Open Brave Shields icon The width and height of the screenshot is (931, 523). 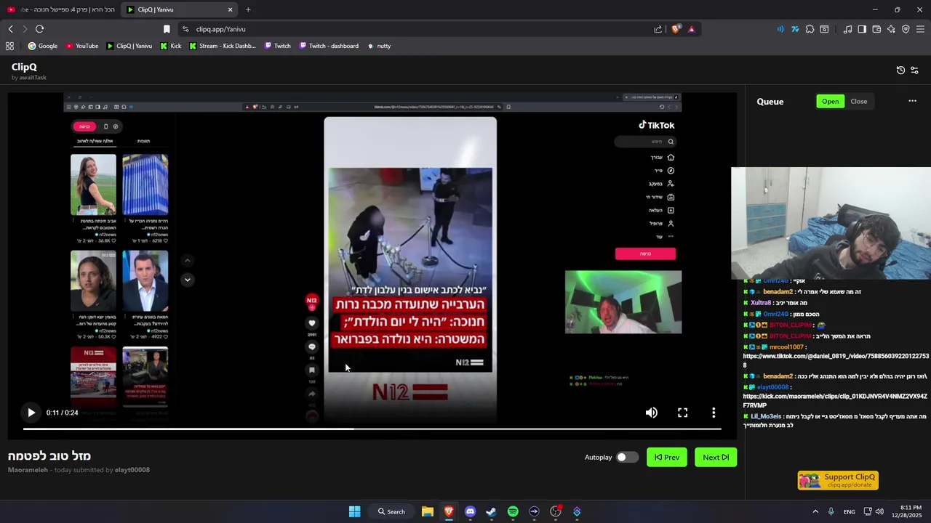tap(676, 29)
